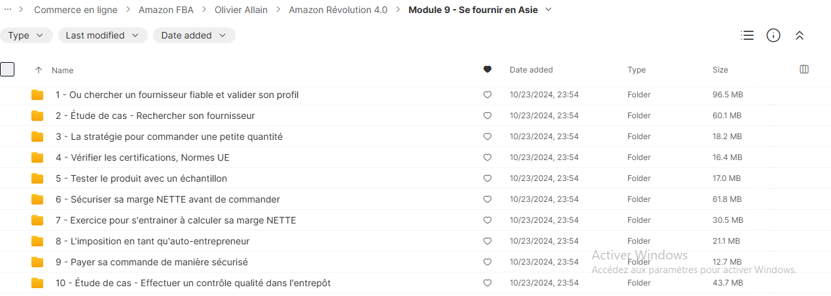Click folder icon for 9 - Payer sa commande
The image size is (831, 296).
37,262
